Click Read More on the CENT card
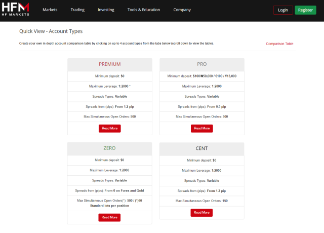 (x=201, y=213)
